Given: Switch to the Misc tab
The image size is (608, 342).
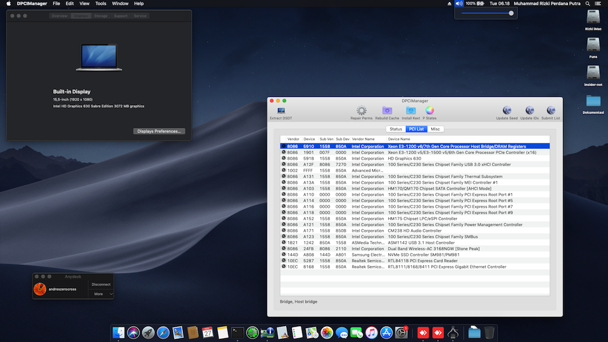Looking at the screenshot, I should 434,129.
